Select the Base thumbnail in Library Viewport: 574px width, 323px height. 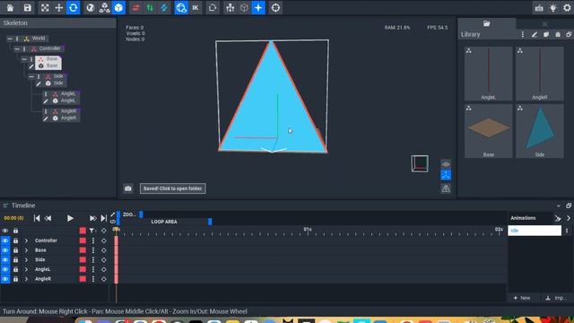(488, 131)
